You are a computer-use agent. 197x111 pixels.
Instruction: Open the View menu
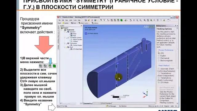coord(66,20)
